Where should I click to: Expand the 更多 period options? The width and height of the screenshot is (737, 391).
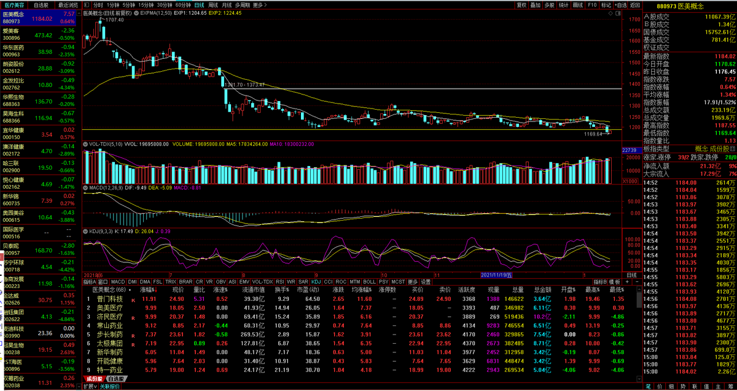click(x=260, y=5)
